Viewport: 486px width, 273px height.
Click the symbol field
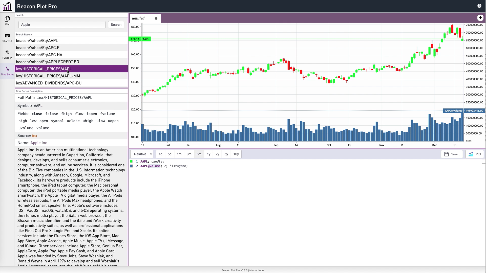pyautogui.click(x=57, y=121)
